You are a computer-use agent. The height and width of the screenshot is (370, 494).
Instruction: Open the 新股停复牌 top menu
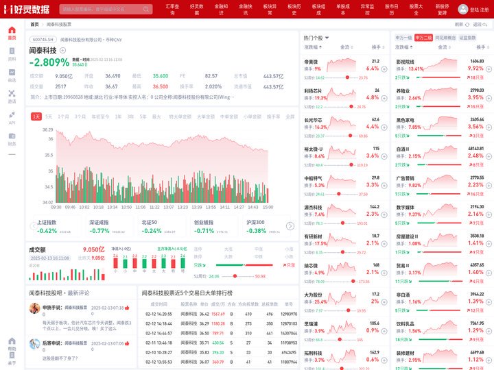[x=442, y=10]
